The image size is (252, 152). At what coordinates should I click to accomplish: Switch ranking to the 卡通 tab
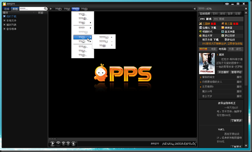tap(231, 49)
